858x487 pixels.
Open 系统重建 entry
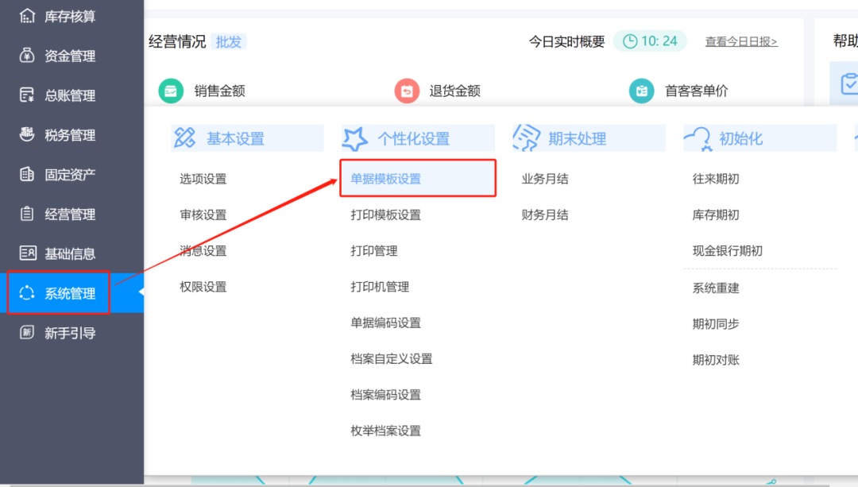click(x=716, y=288)
